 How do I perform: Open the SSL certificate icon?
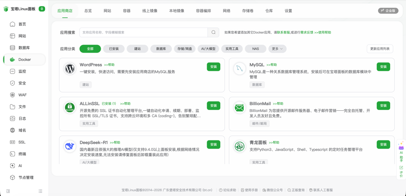12,142
